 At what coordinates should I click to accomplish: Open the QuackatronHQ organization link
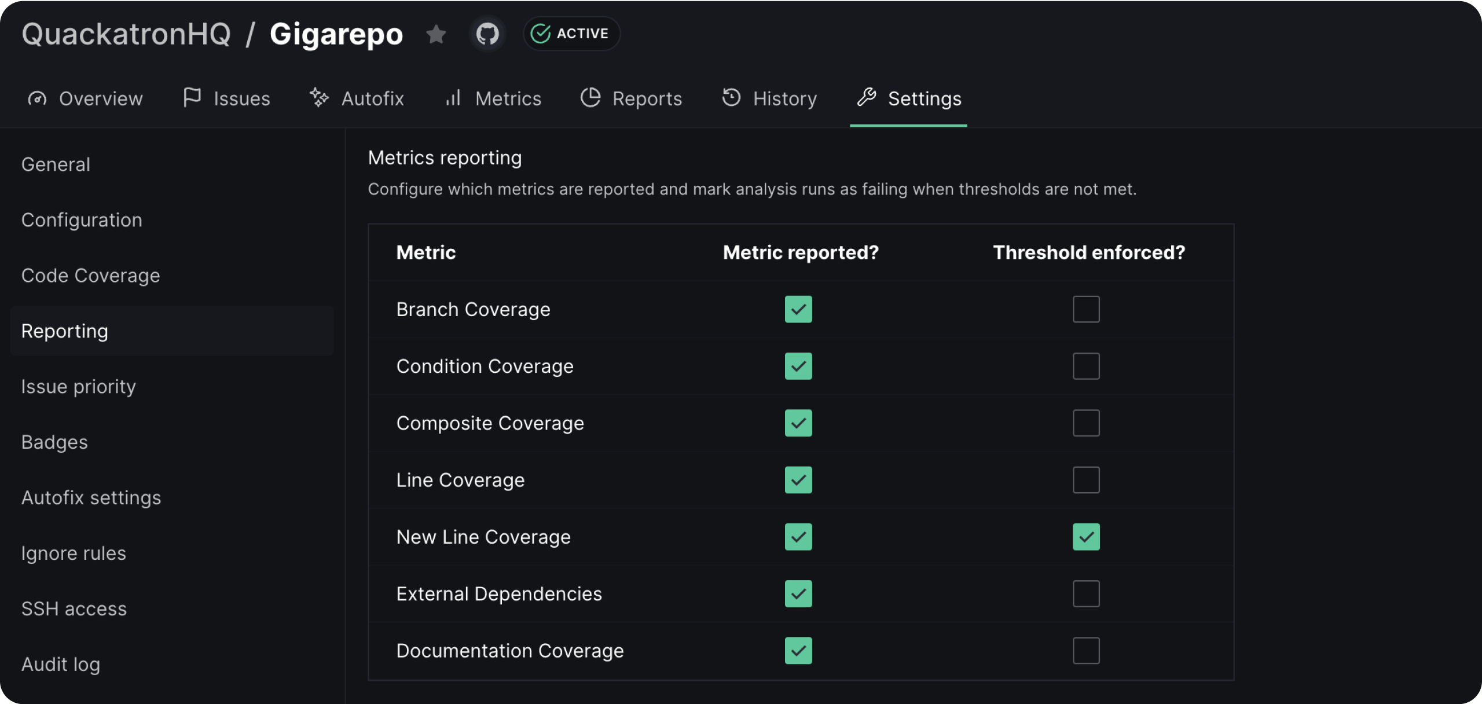[126, 34]
